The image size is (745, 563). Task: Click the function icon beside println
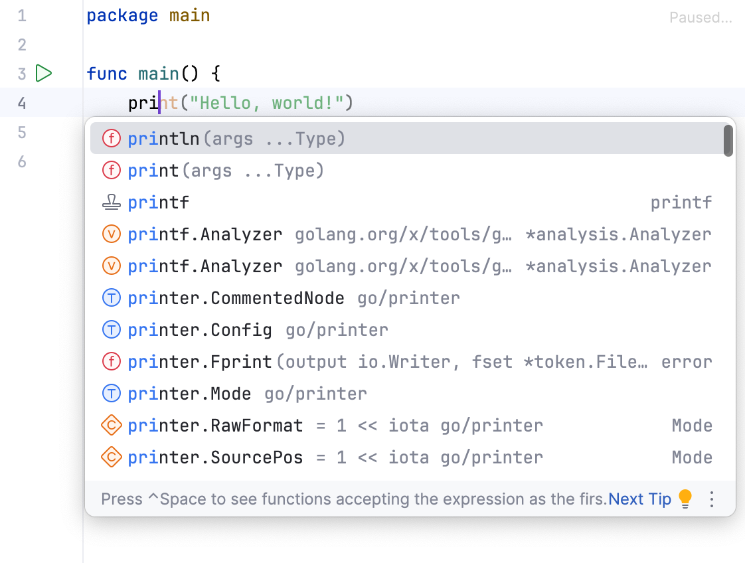click(x=112, y=138)
